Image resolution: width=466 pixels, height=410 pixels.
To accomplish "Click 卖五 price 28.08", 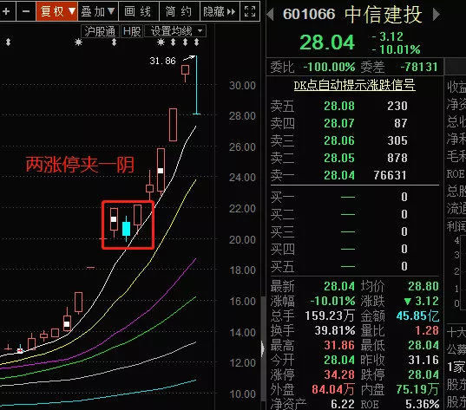I will pos(339,106).
